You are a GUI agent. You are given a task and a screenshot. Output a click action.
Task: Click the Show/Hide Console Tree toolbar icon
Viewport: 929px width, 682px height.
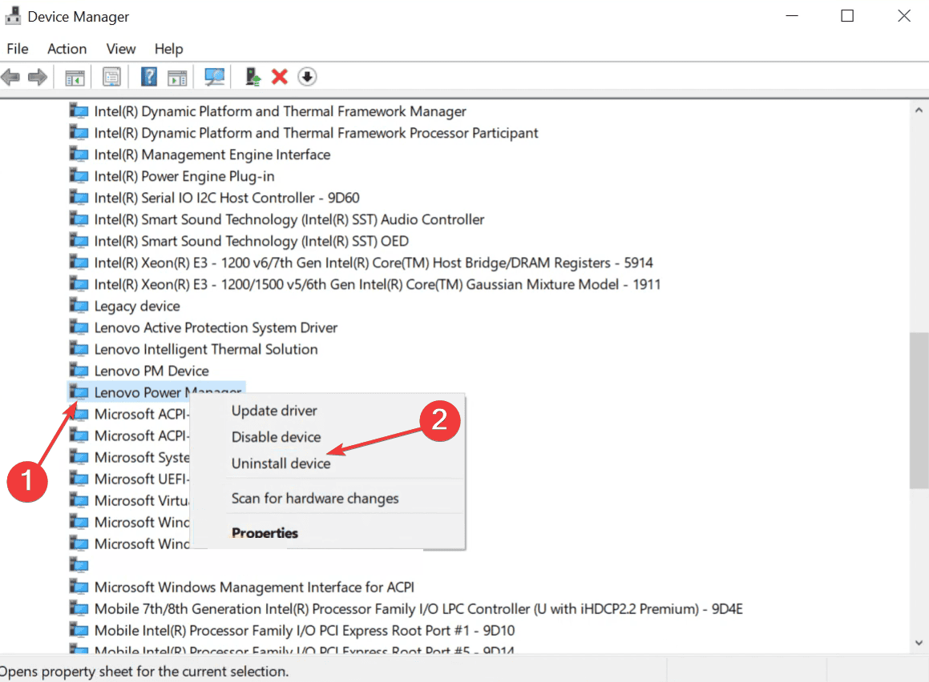[x=75, y=77]
